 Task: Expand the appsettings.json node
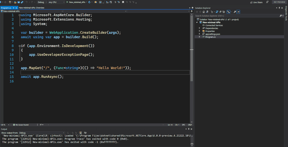coord(200,34)
